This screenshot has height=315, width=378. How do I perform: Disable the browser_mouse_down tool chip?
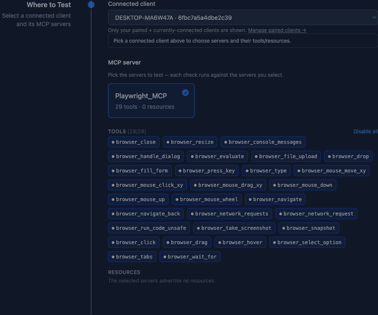coord(303,185)
